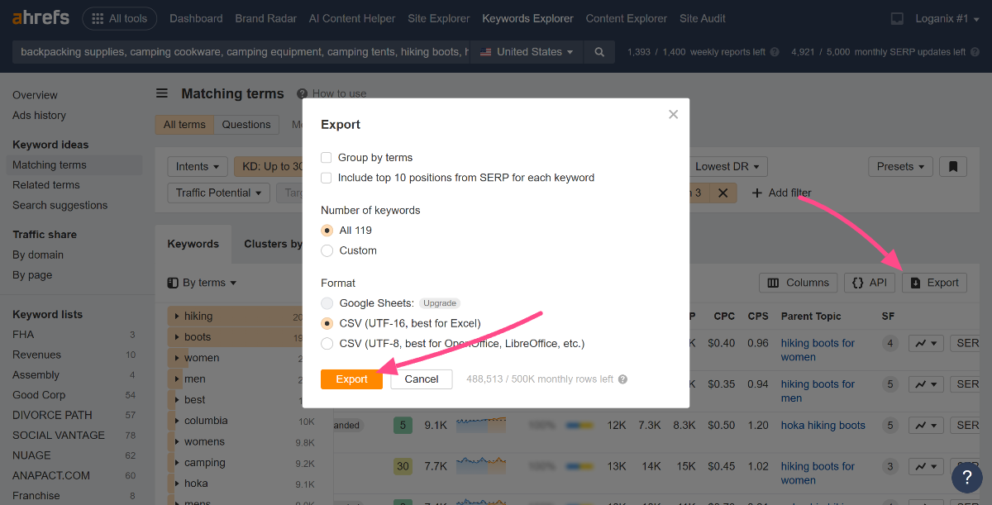This screenshot has height=505, width=992.
Task: Open the All tools grid menu
Action: coord(121,18)
